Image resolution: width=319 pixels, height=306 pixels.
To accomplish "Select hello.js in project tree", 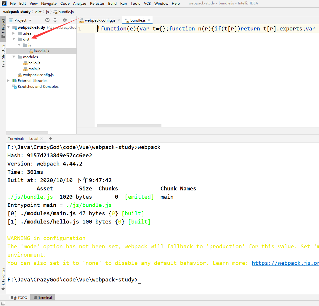I will (x=34, y=63).
